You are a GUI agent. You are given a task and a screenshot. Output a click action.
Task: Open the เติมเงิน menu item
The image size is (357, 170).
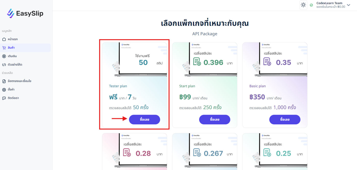pyautogui.click(x=12, y=56)
